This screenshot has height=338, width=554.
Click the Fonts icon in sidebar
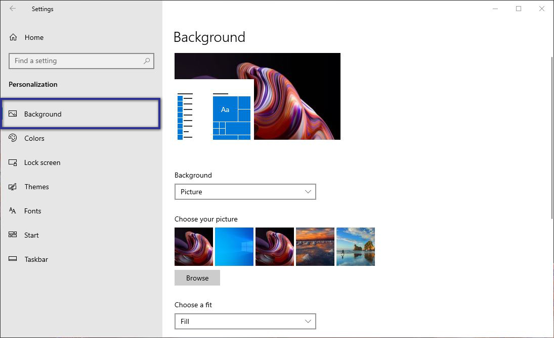coord(12,211)
